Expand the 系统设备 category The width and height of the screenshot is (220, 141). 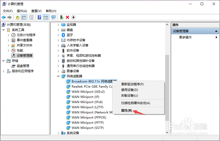coord(58,133)
